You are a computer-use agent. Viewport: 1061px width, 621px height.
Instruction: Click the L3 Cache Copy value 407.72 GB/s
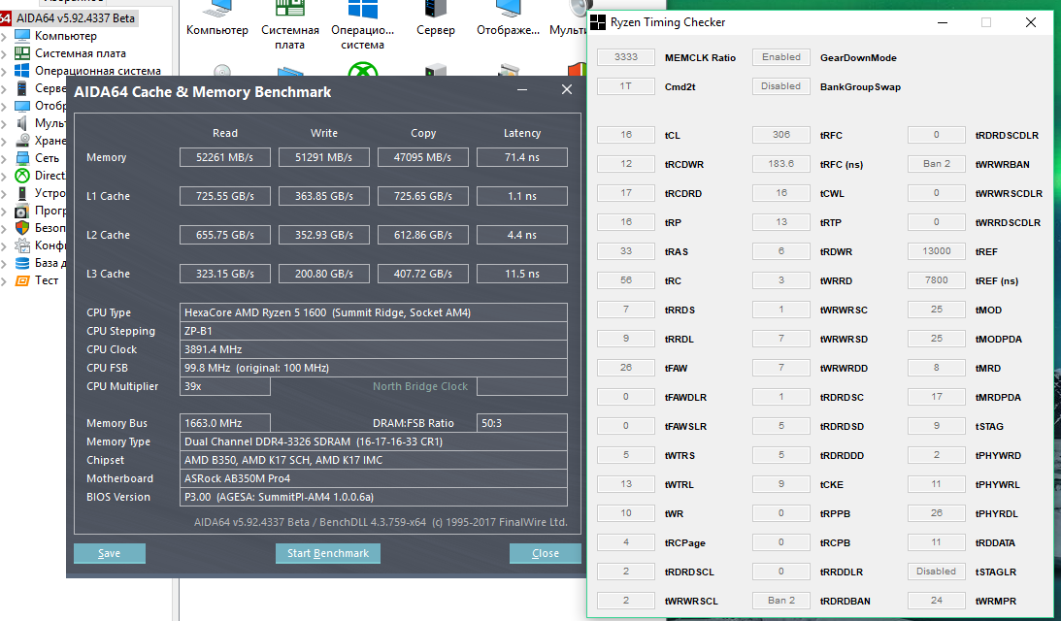point(423,274)
